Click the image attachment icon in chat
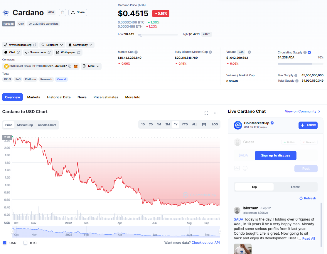 237,168
